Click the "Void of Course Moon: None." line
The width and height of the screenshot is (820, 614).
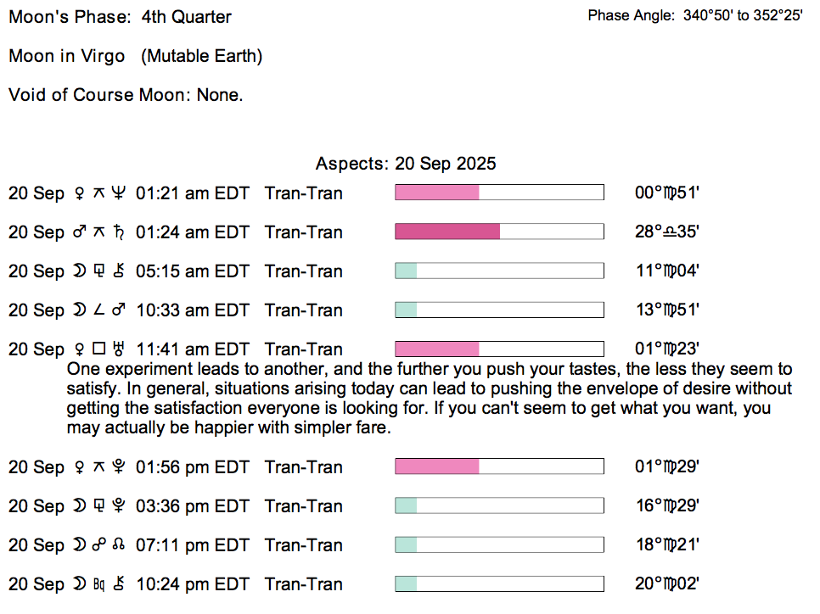(126, 95)
